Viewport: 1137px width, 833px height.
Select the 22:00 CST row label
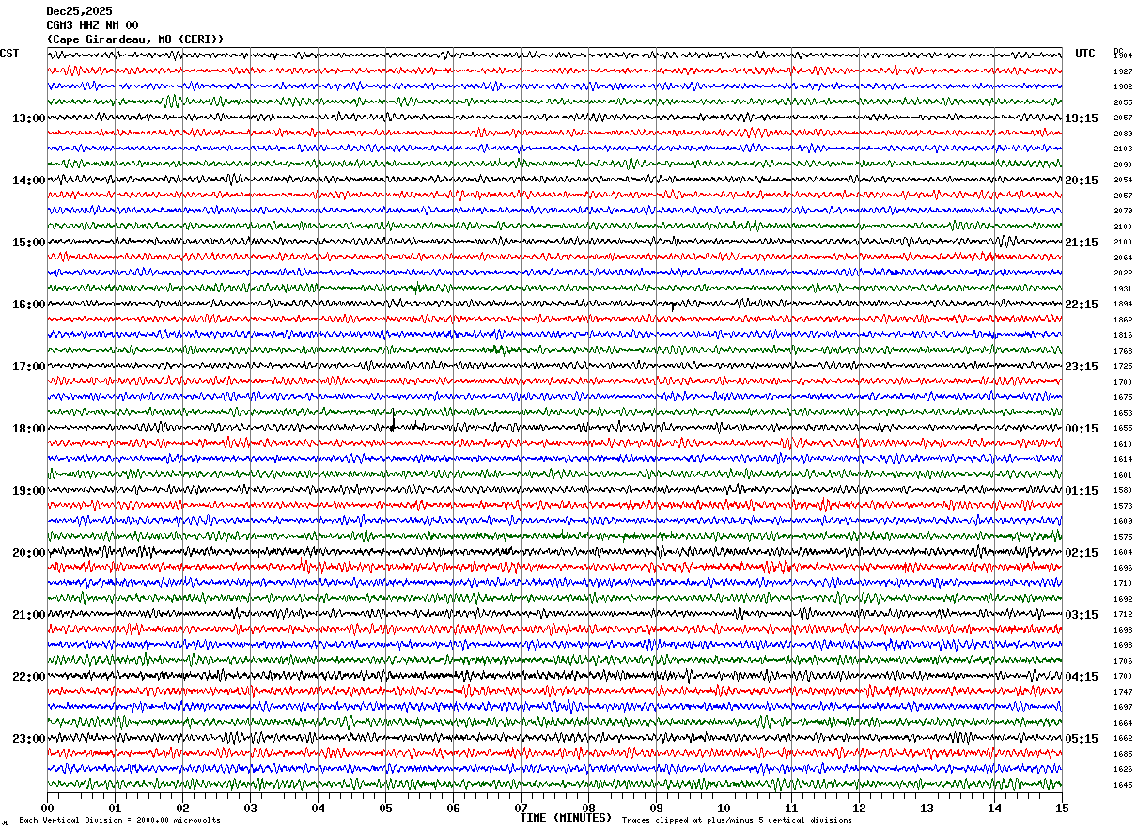coord(28,677)
